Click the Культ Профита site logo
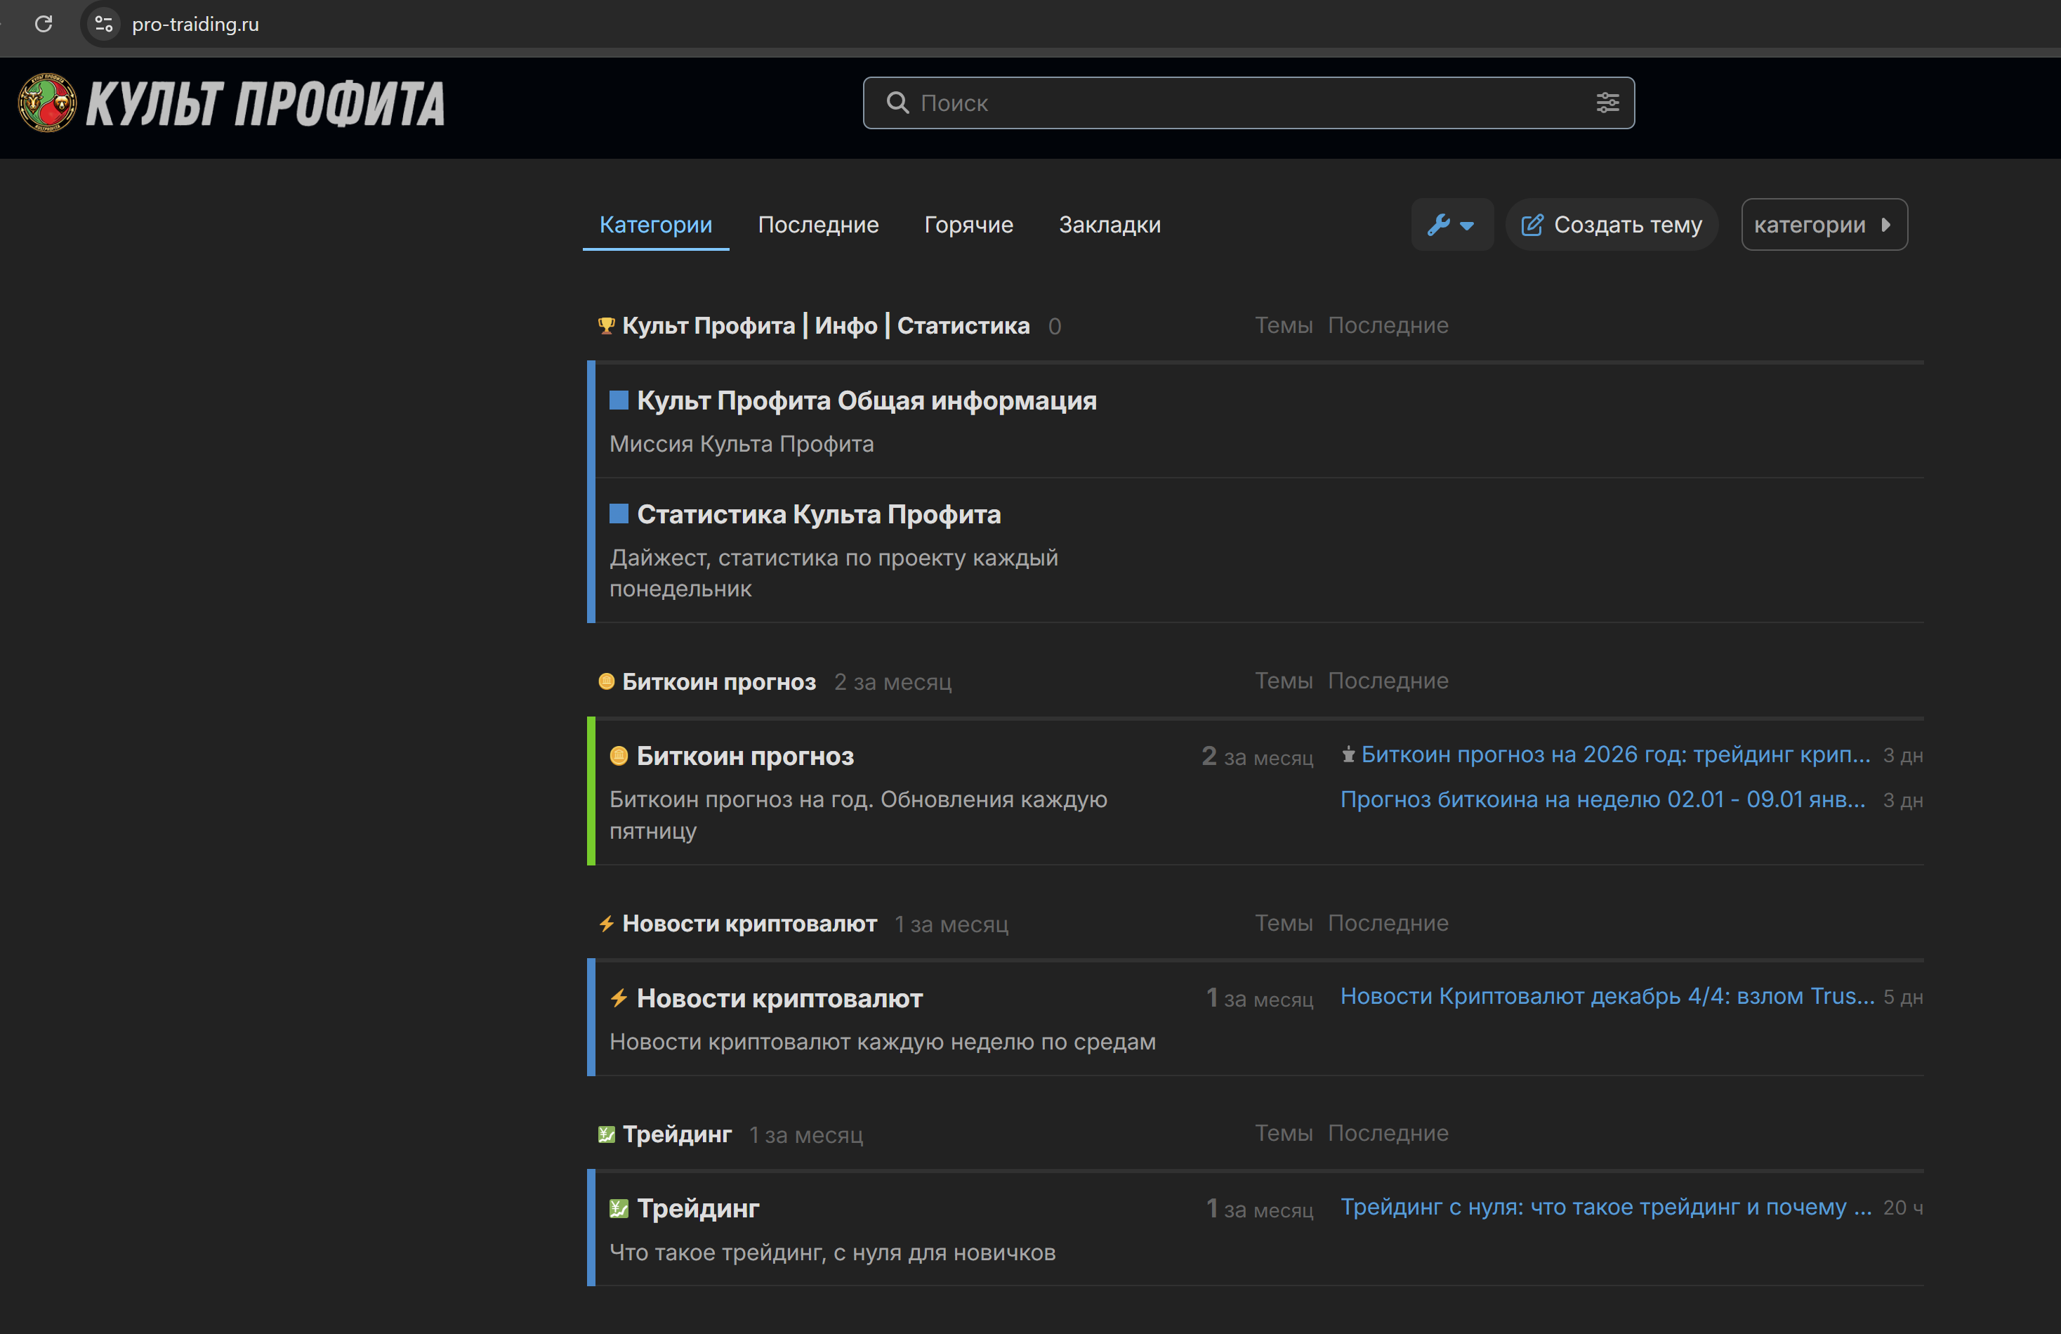 (231, 103)
